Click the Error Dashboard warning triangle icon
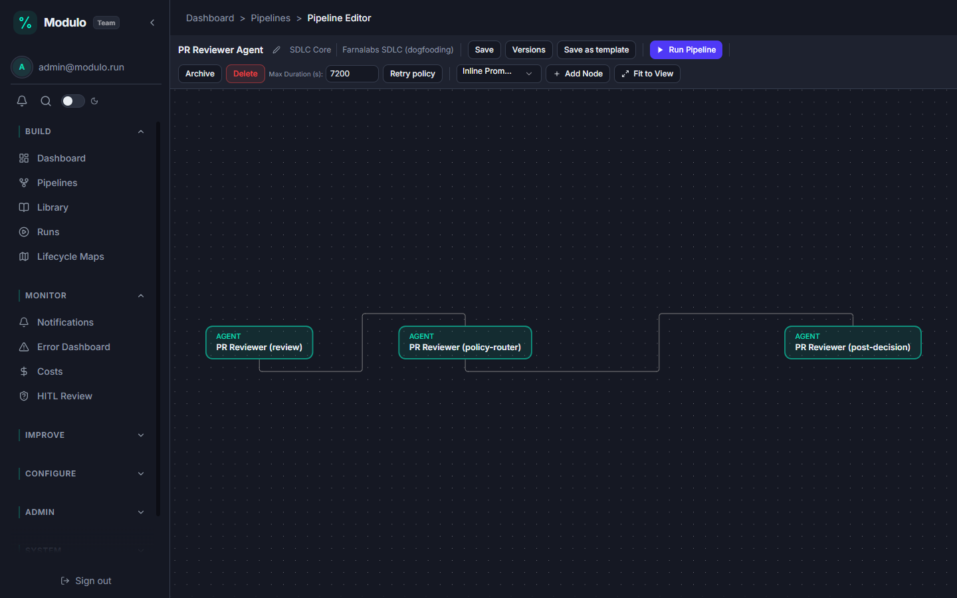This screenshot has width=957, height=598. coord(24,347)
